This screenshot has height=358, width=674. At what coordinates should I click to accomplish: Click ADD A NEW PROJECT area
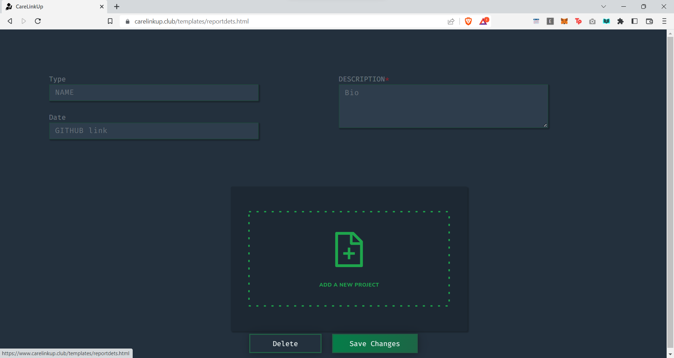point(349,259)
